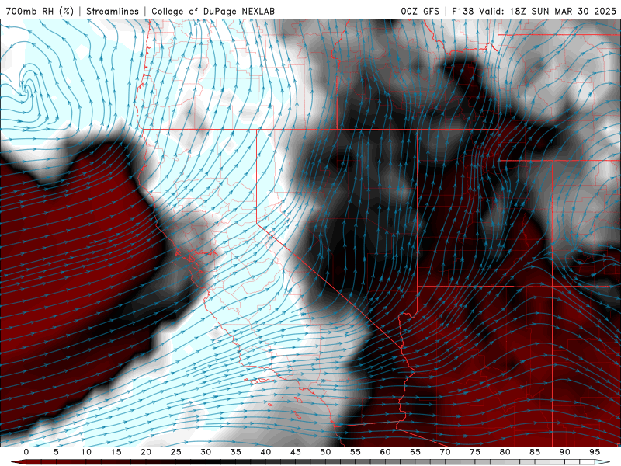Click the '40' value on the colorbar scale
The width and height of the screenshot is (621, 466).
point(265,452)
